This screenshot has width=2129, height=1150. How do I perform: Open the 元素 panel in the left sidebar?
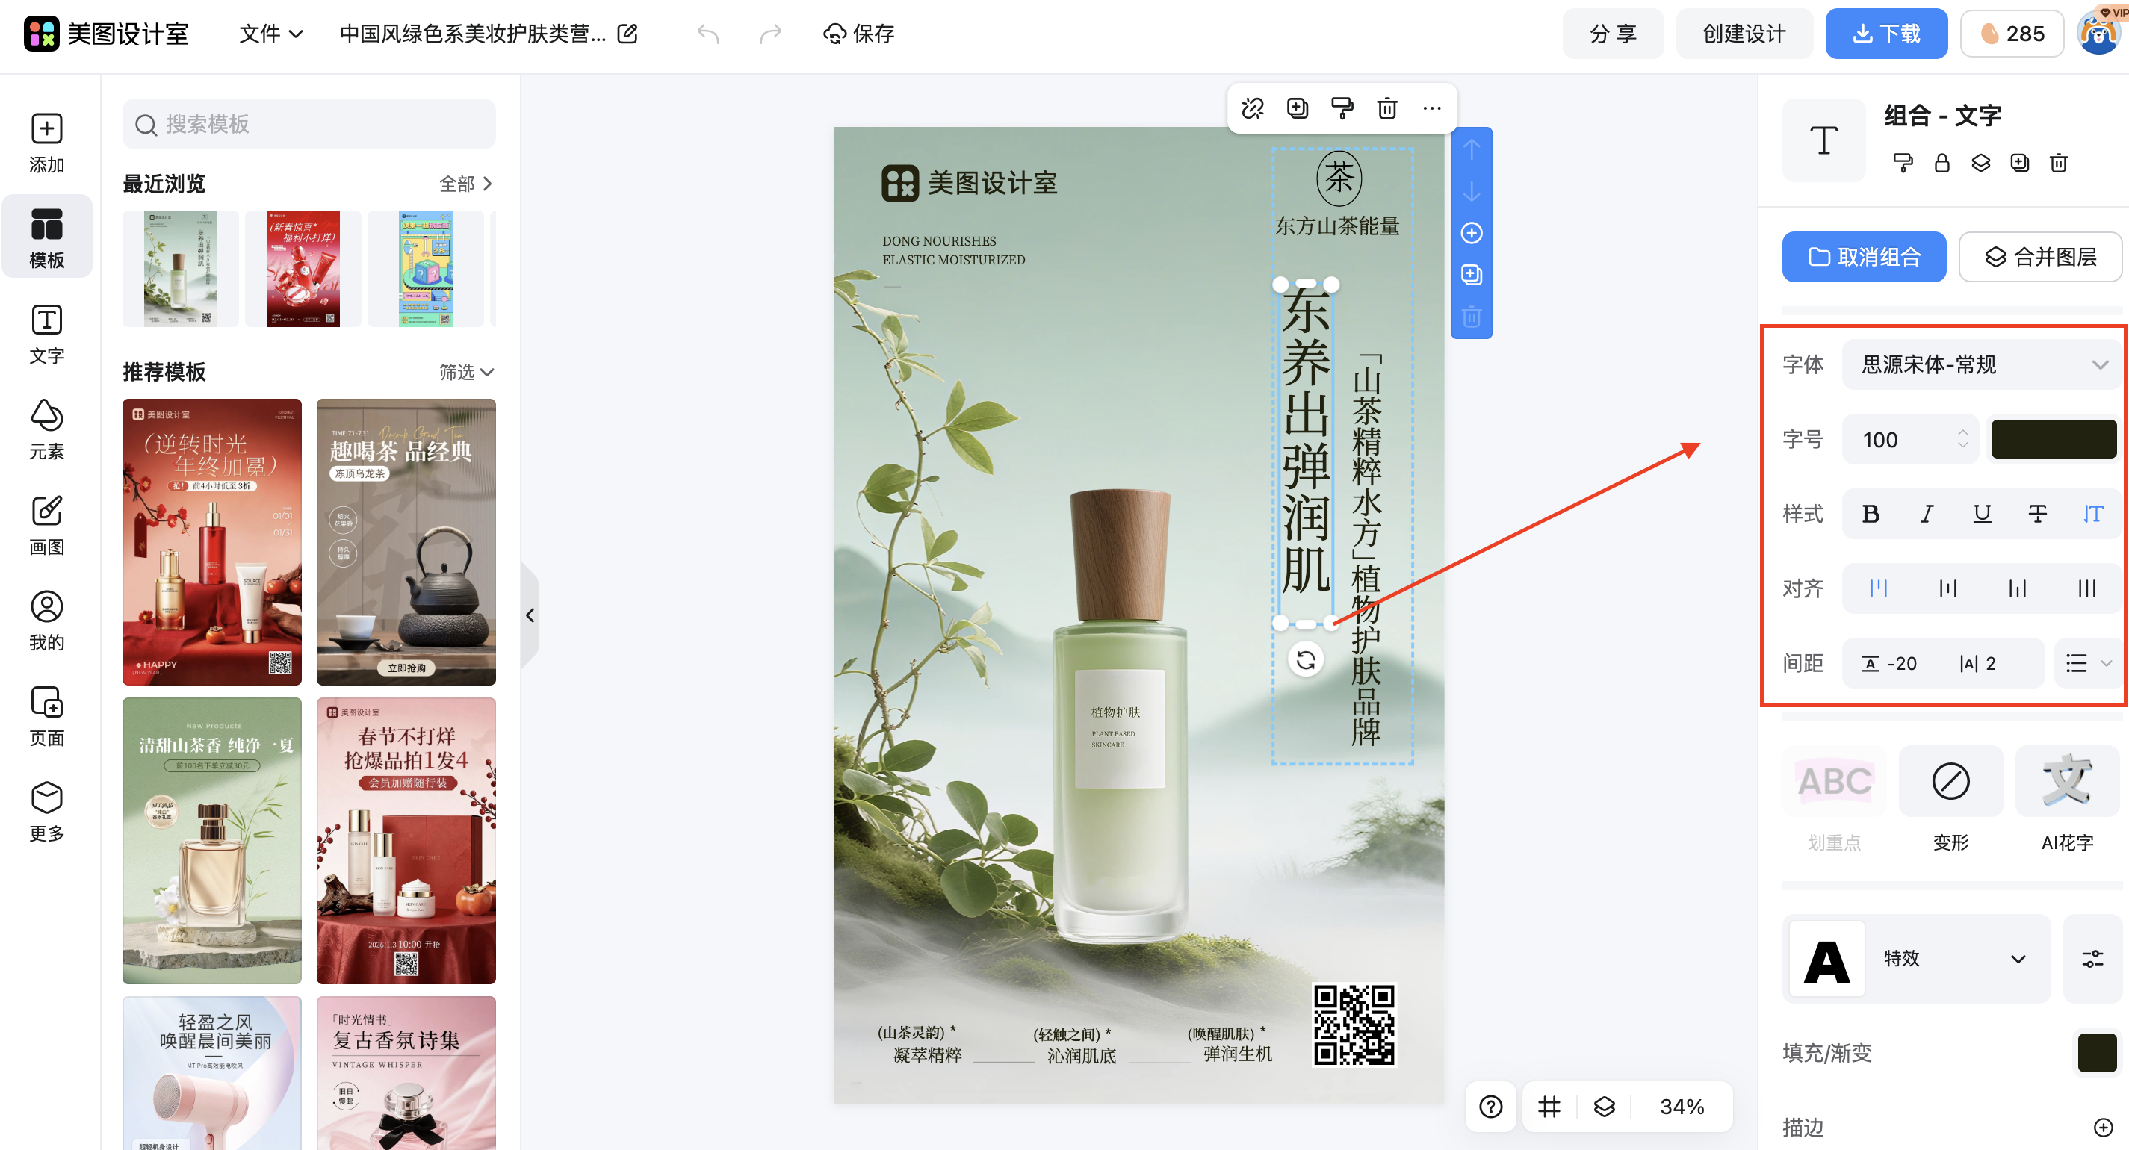46,429
